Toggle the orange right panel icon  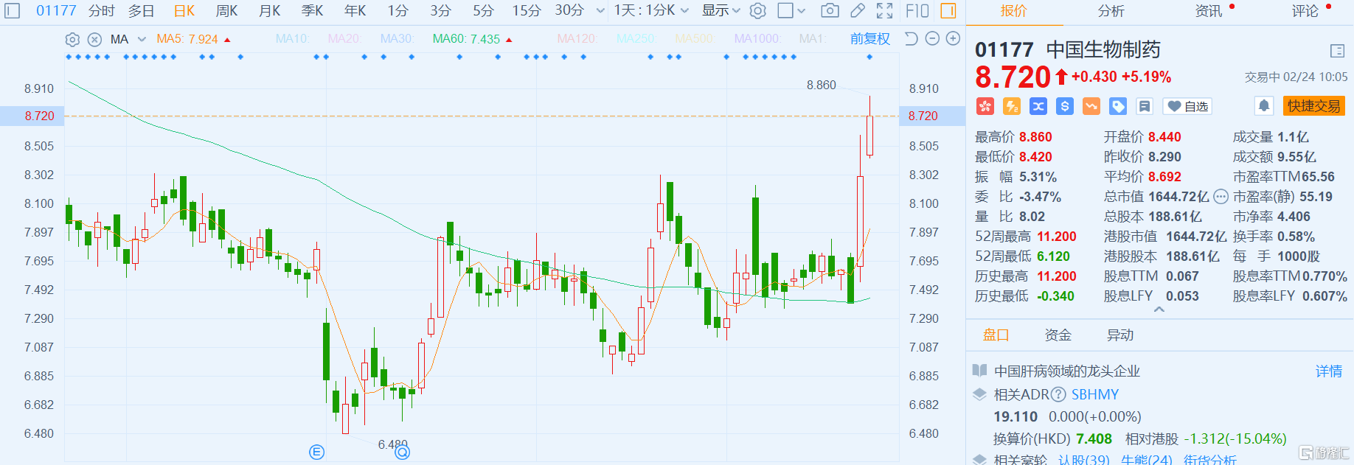click(948, 10)
